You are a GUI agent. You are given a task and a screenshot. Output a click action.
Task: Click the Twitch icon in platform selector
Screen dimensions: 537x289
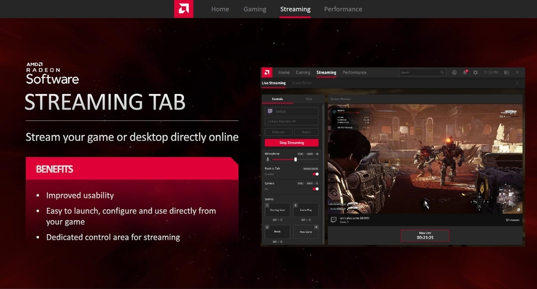[270, 111]
